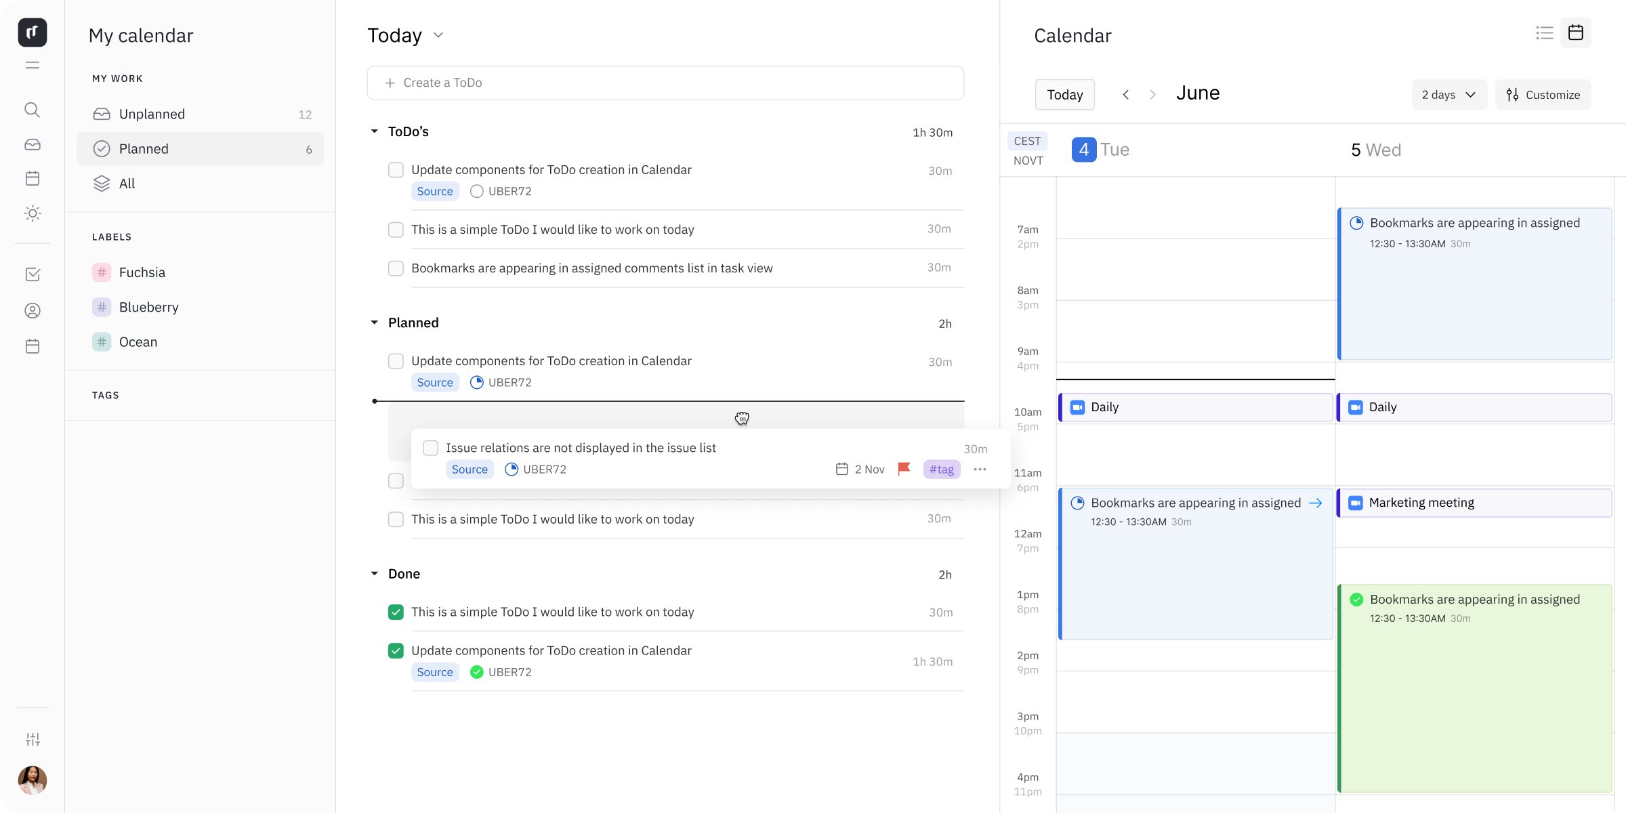The width and height of the screenshot is (1626, 813).
Task: Select Planned in My Work
Action: [x=201, y=148]
